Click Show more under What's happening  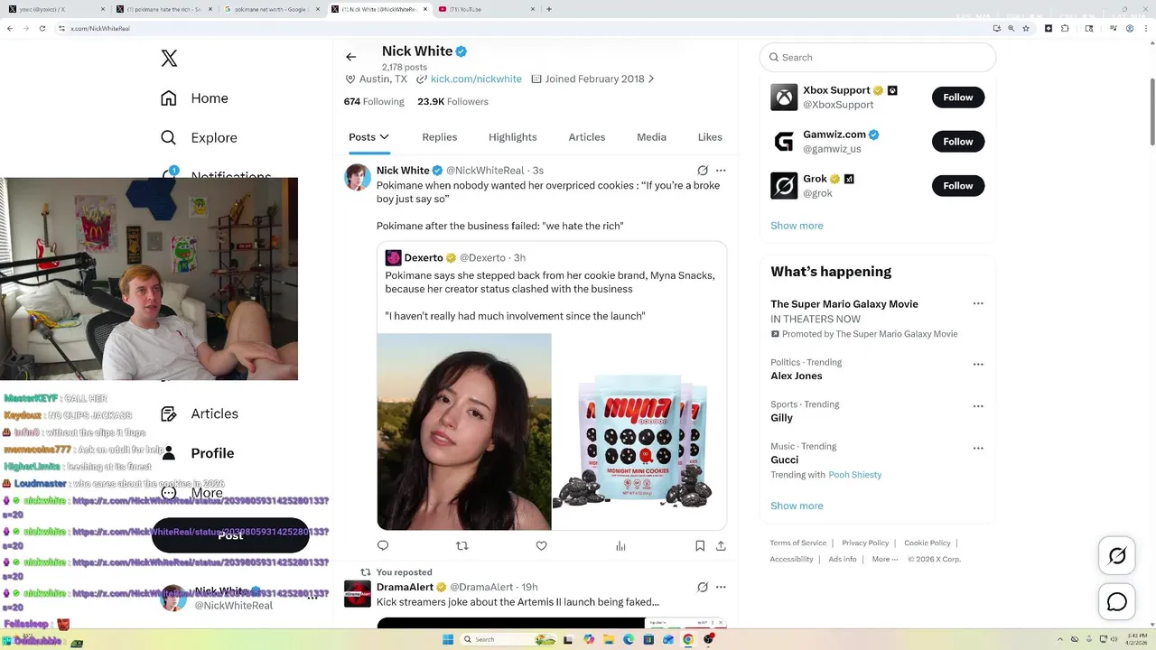(797, 506)
